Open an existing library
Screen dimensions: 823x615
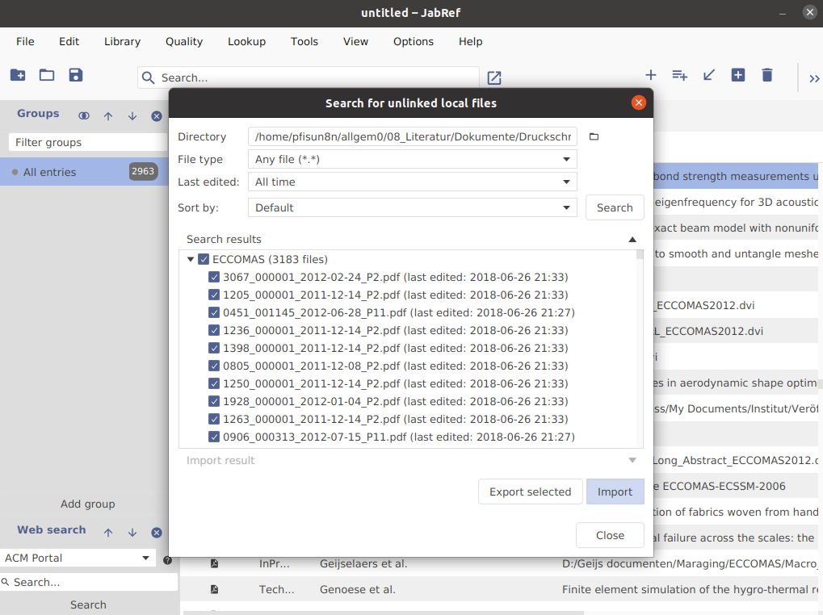(46, 74)
